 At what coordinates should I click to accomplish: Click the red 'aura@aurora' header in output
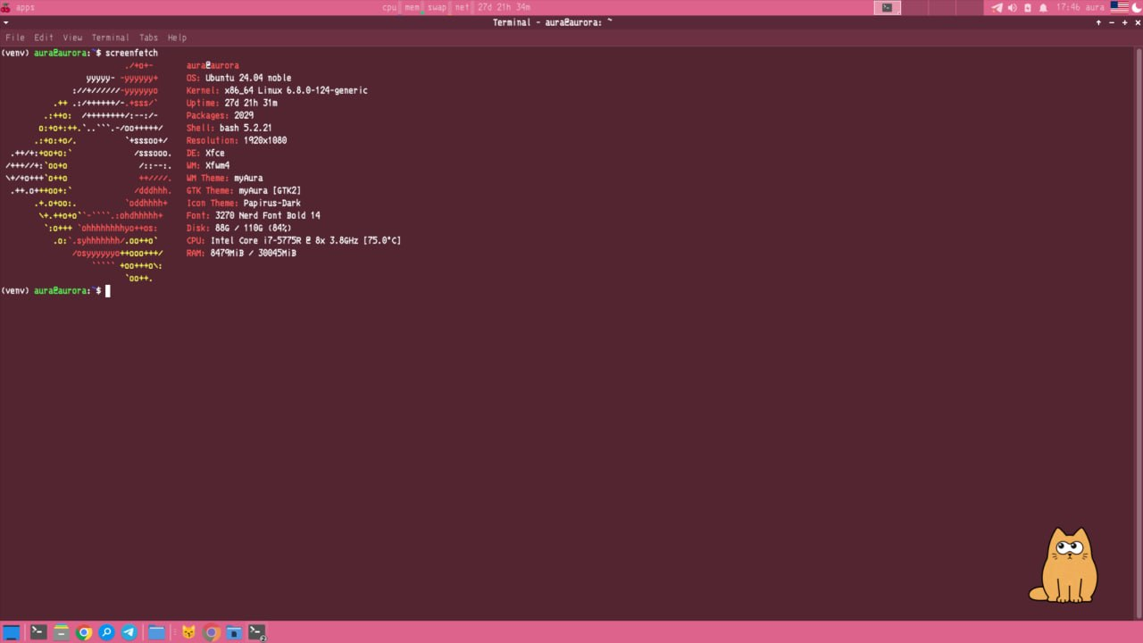[x=213, y=65]
